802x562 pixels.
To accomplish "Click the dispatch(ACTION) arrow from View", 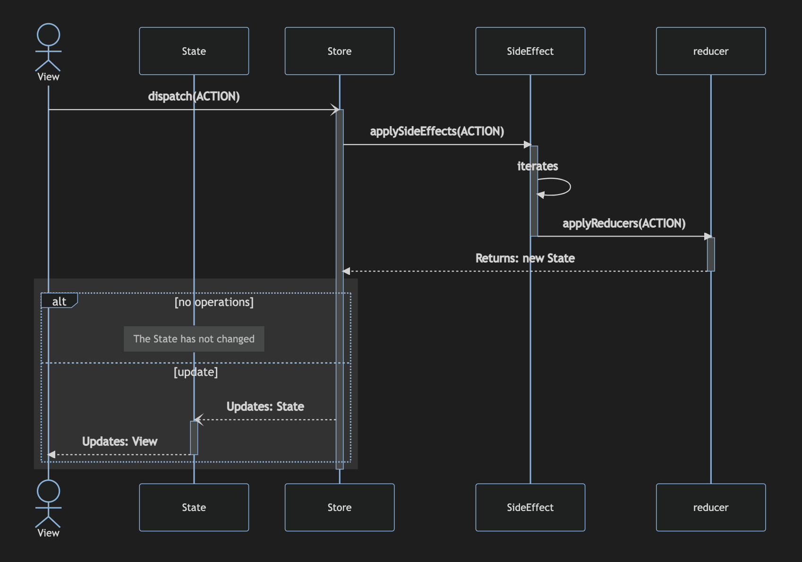I will pyautogui.click(x=194, y=109).
